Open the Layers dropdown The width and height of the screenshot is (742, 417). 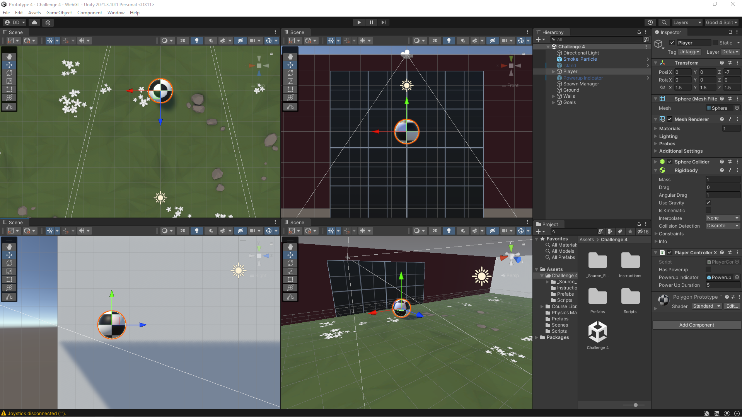coord(687,22)
